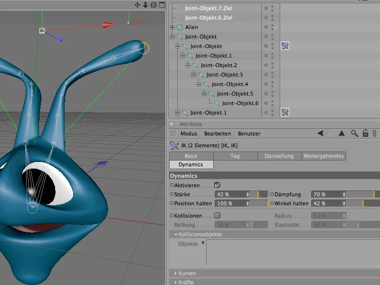This screenshot has height=285, width=380.
Task: Select the IK tag on lower Joint-Objekt.1
Action: [x=285, y=112]
